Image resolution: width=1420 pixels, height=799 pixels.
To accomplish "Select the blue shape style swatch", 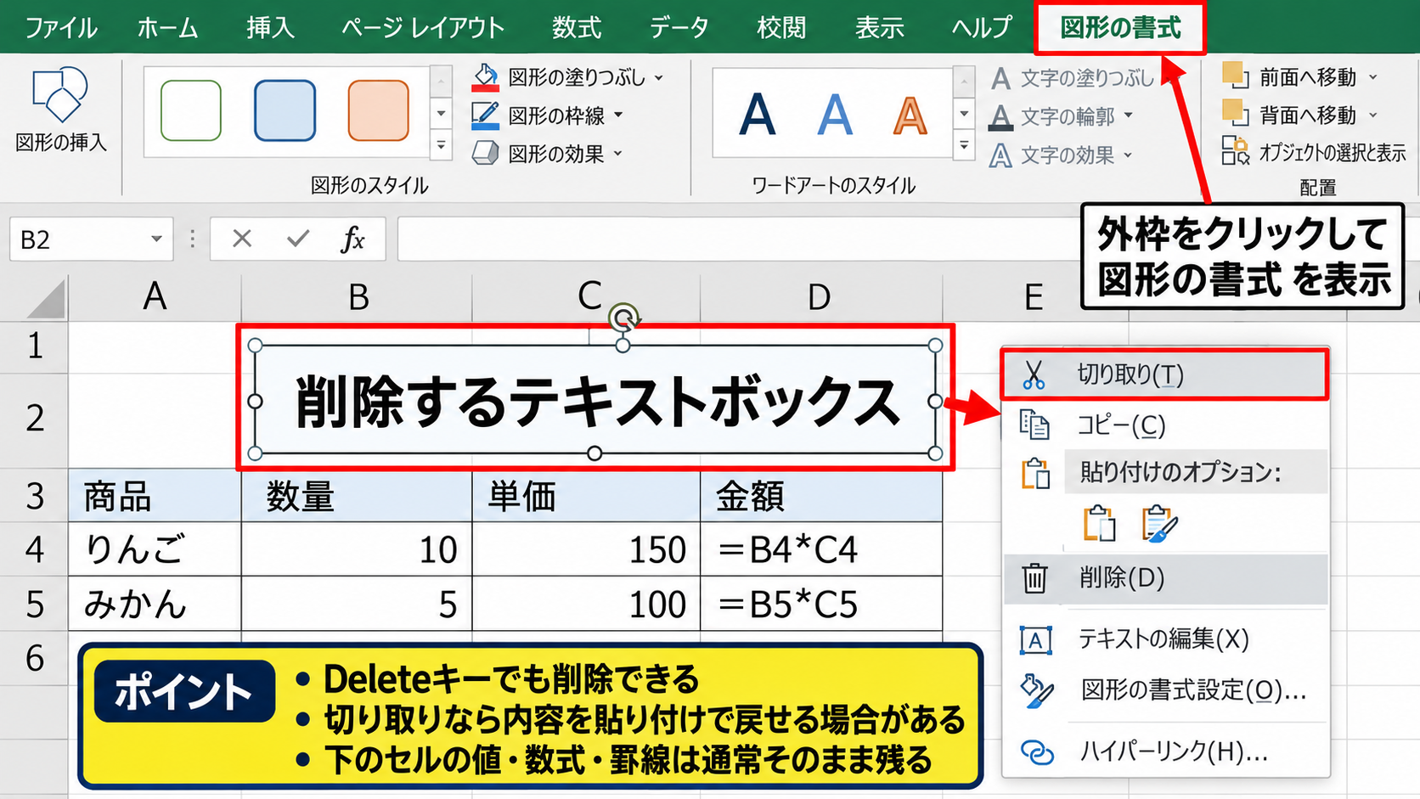I will [285, 110].
